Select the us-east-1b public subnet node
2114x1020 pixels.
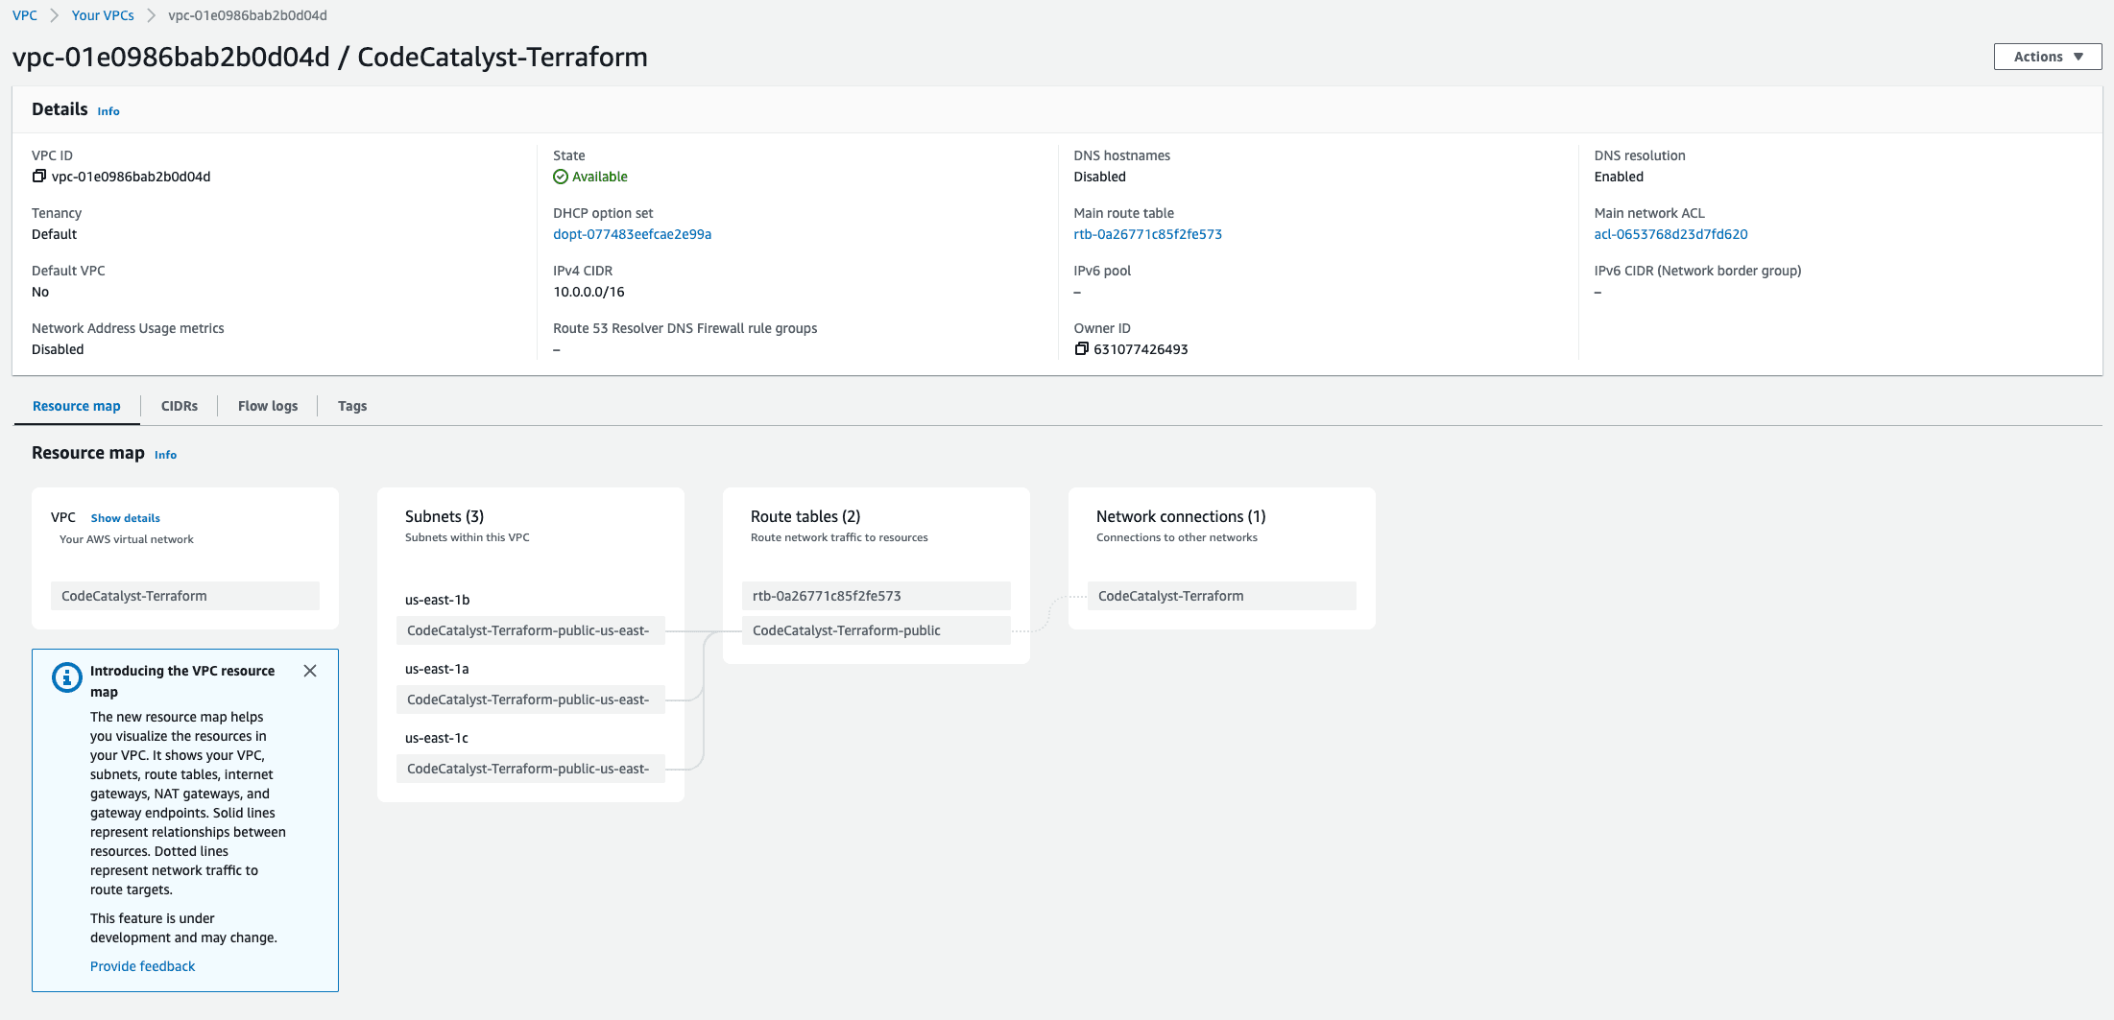click(531, 630)
